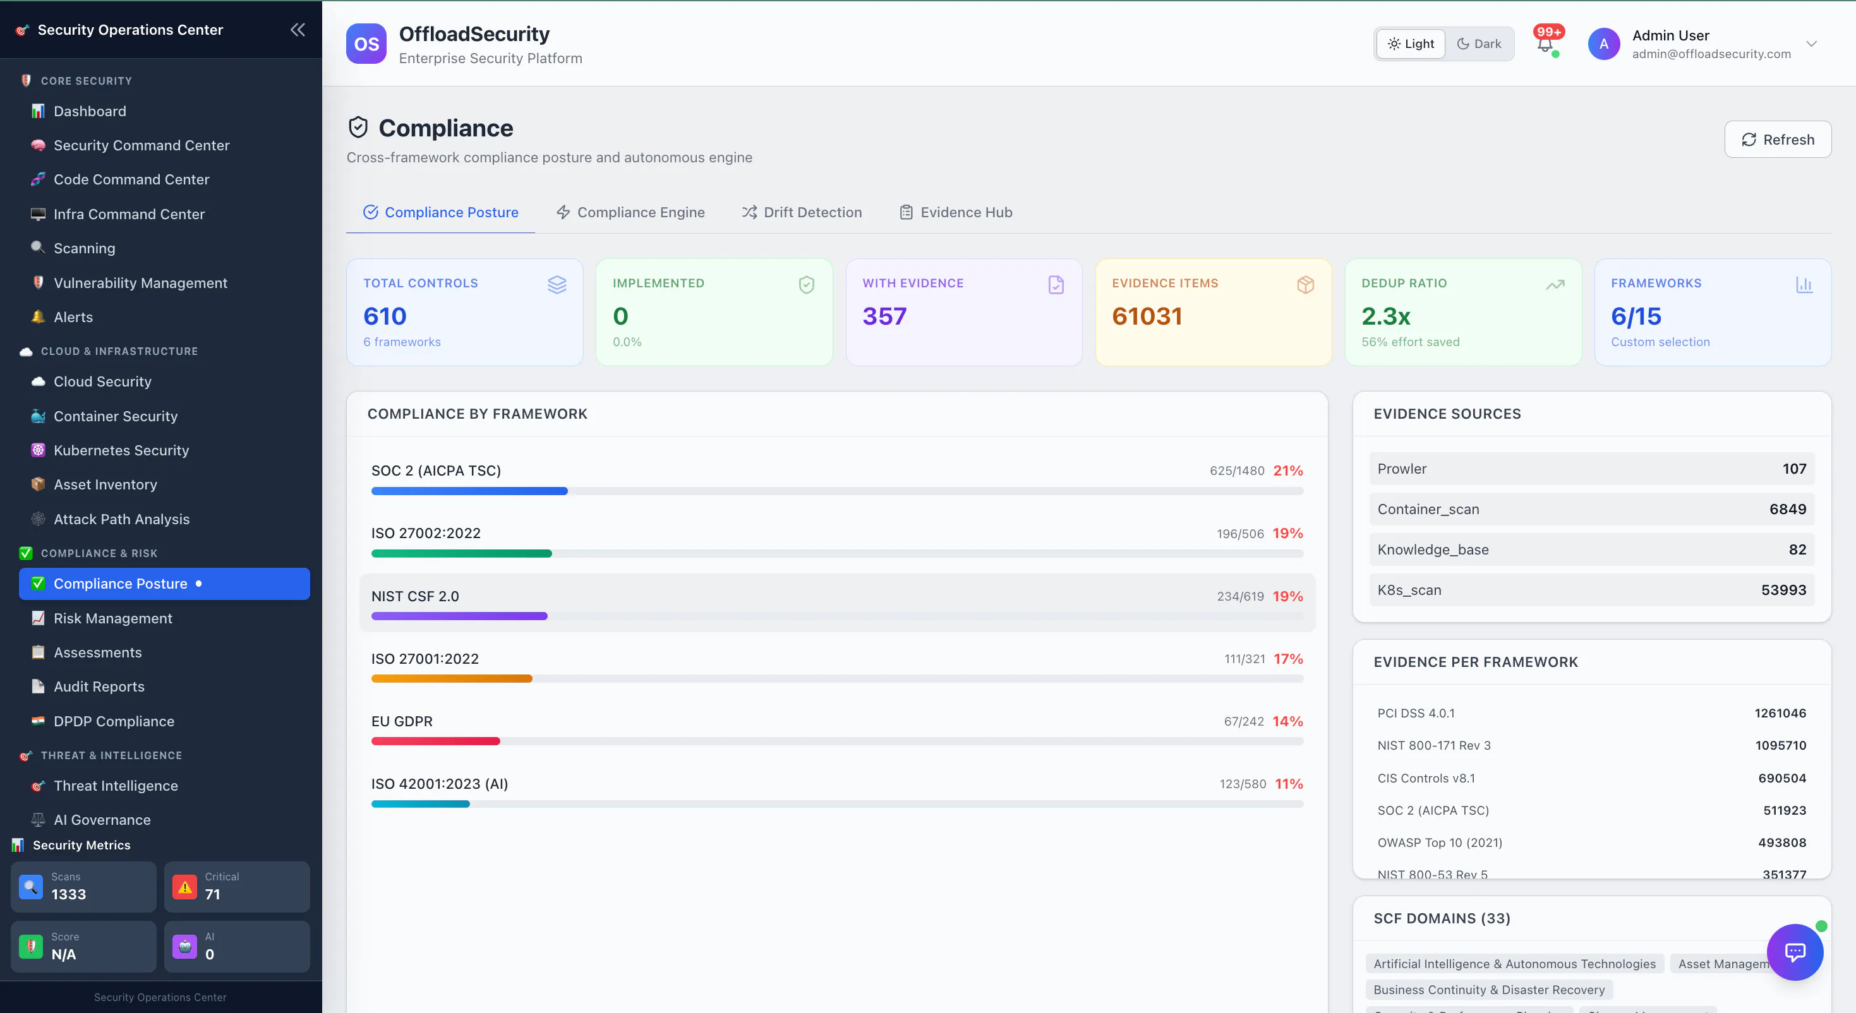Image resolution: width=1856 pixels, height=1013 pixels.
Task: Click the Alerts bell icon in sidebar
Action: 38,317
